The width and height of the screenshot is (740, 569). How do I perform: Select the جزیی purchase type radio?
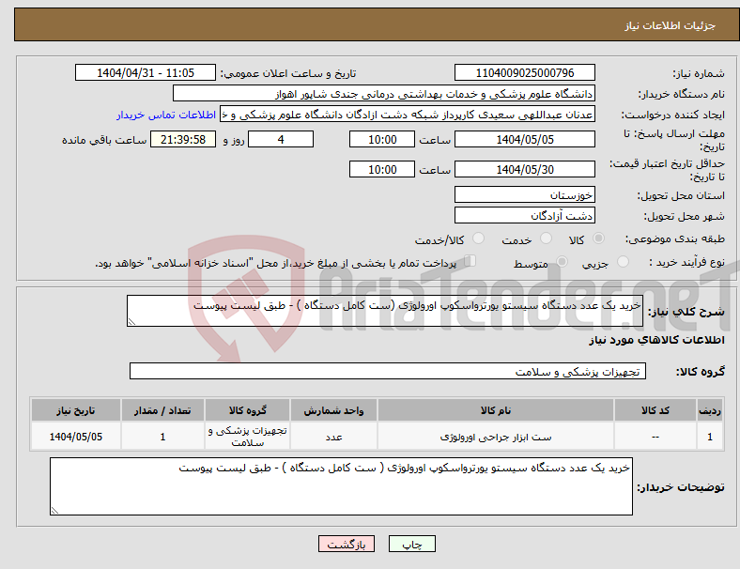tap(623, 261)
